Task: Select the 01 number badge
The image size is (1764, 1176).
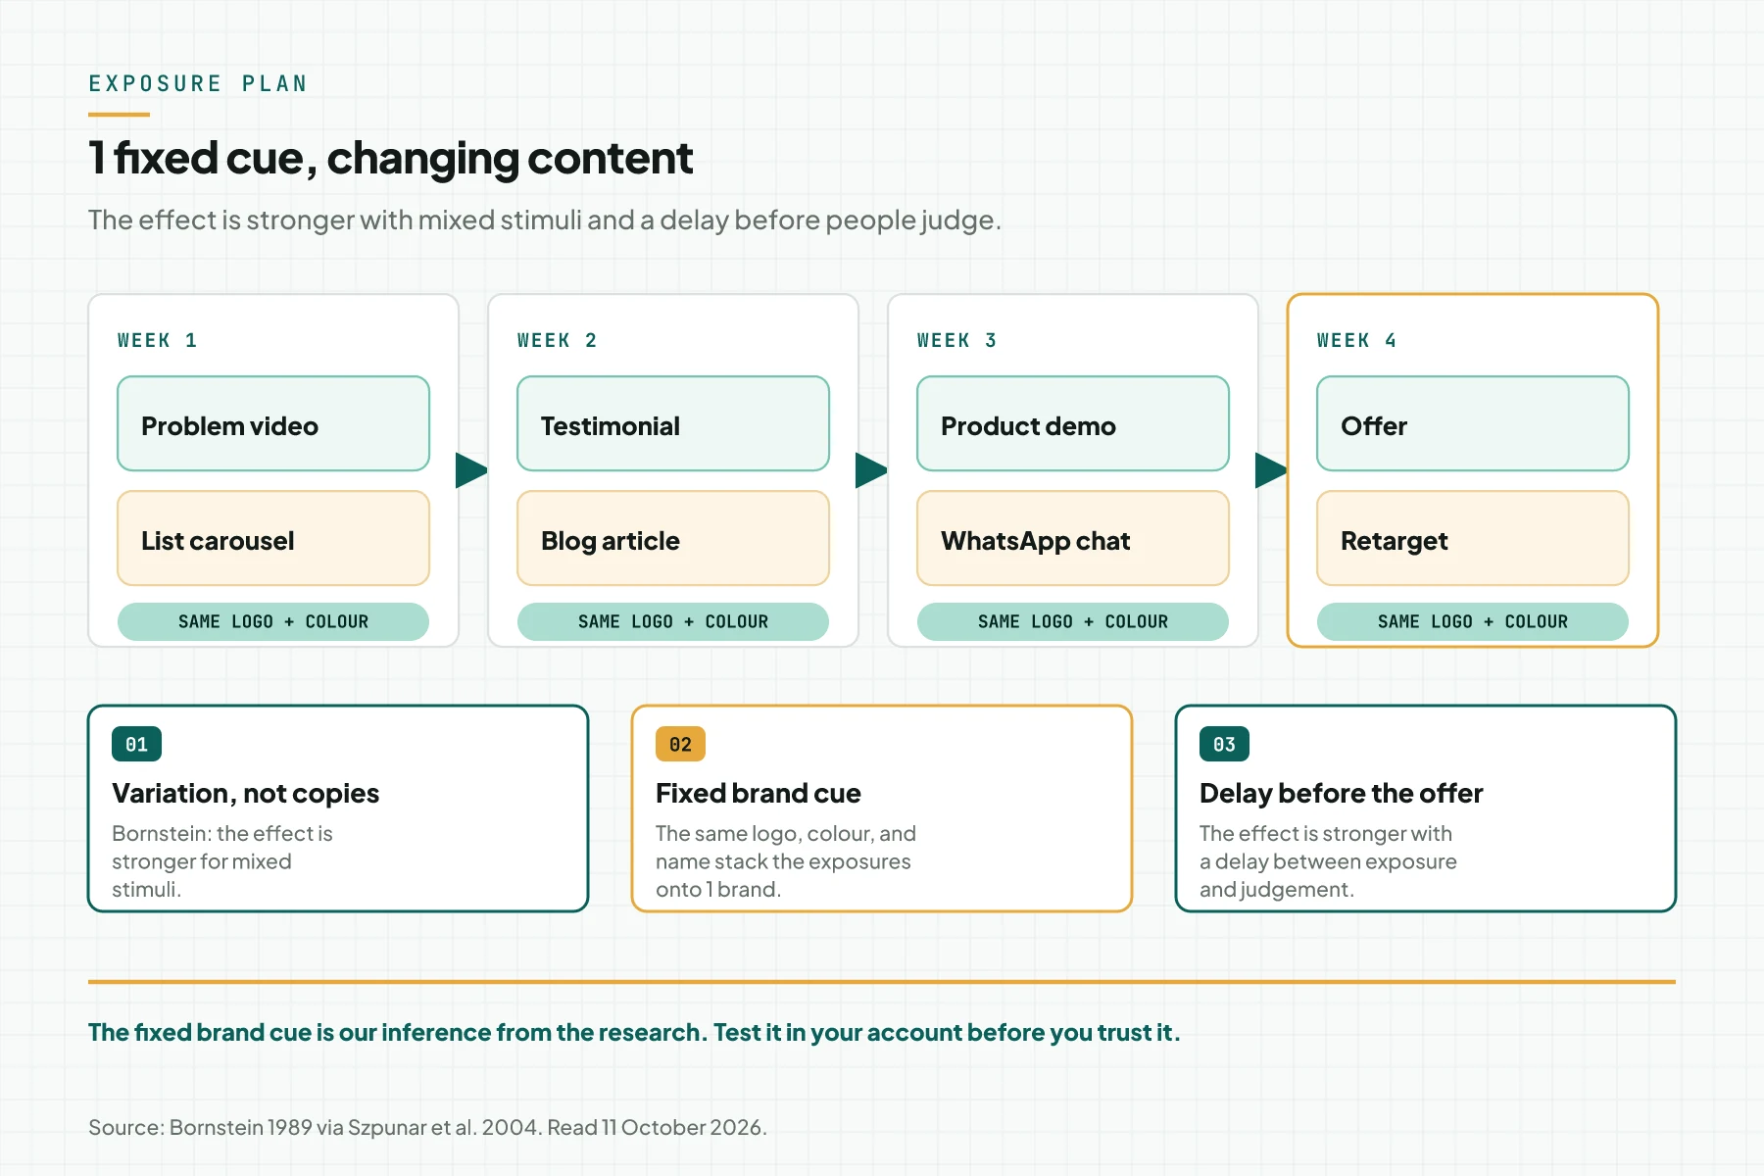Action: [x=137, y=744]
